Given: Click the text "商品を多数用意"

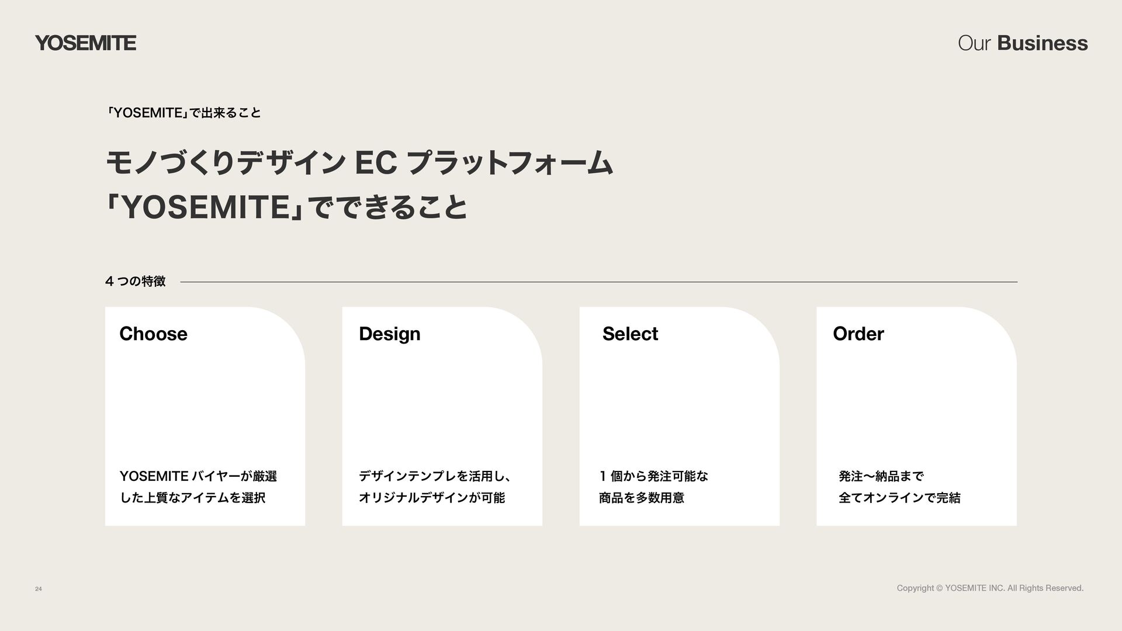Looking at the screenshot, I should pos(642,498).
